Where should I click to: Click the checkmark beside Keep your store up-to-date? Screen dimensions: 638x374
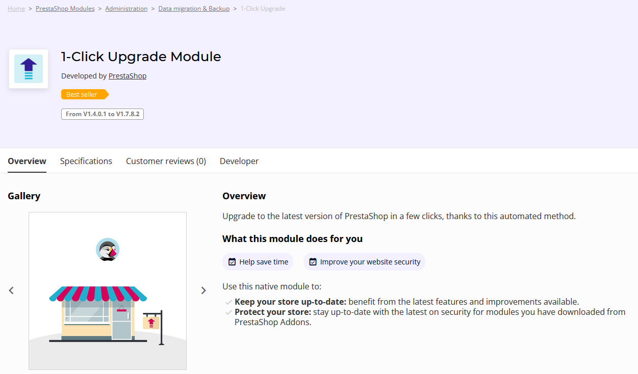(x=228, y=302)
